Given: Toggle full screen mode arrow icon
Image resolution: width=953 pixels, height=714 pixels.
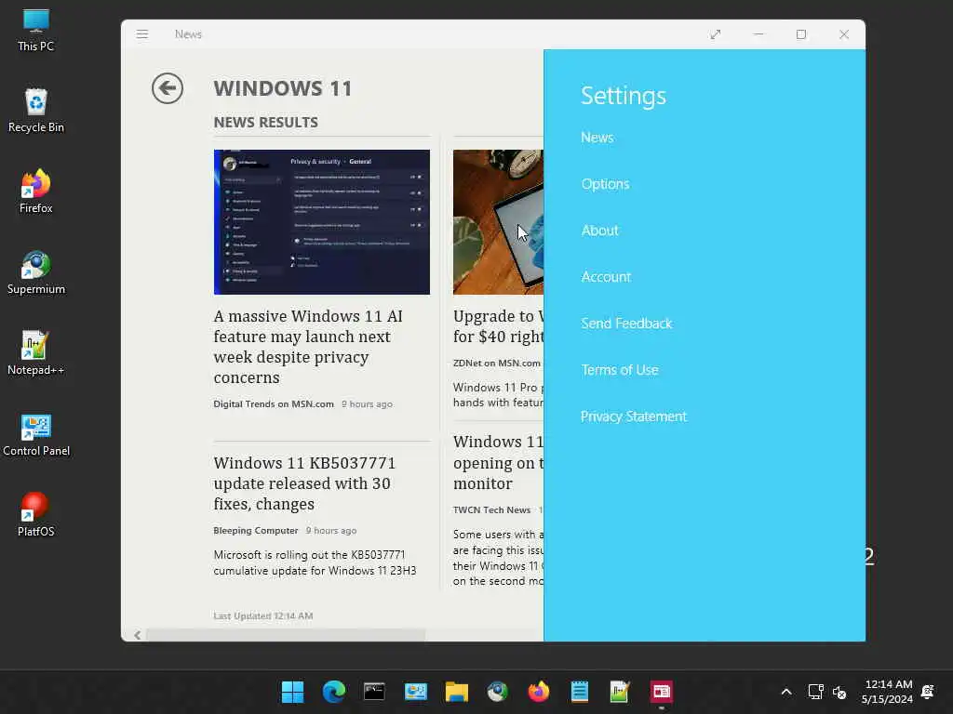Looking at the screenshot, I should pyautogui.click(x=716, y=34).
